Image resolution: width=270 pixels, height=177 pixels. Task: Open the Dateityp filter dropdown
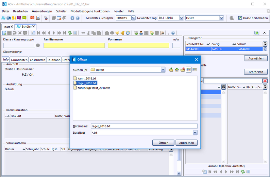(195, 133)
